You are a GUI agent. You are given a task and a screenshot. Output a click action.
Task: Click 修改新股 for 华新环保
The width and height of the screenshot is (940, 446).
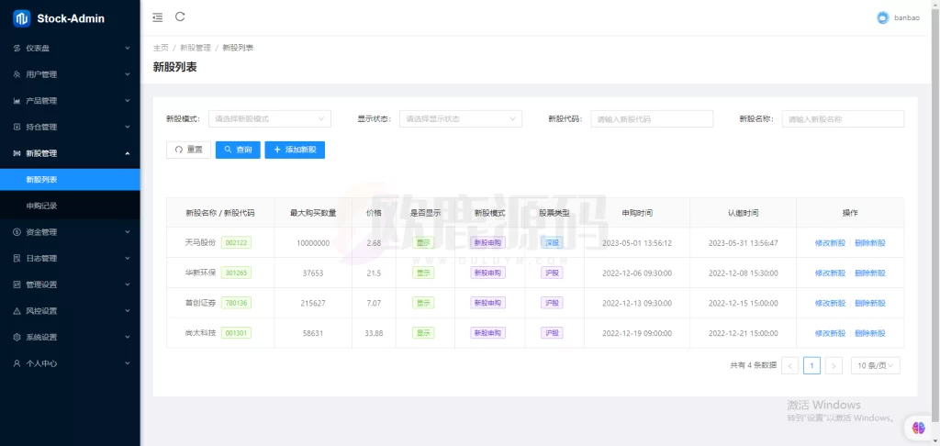click(x=830, y=273)
